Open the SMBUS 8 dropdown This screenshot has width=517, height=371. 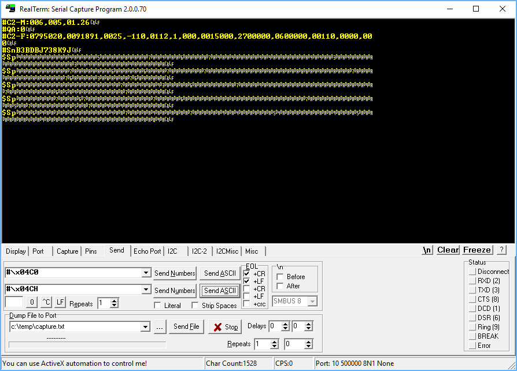click(x=311, y=300)
